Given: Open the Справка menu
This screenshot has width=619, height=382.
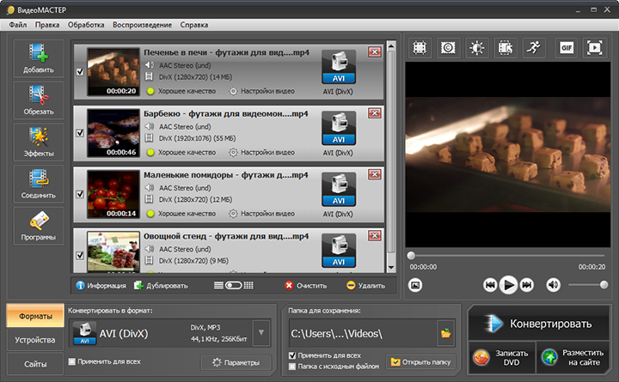Looking at the screenshot, I should (193, 25).
